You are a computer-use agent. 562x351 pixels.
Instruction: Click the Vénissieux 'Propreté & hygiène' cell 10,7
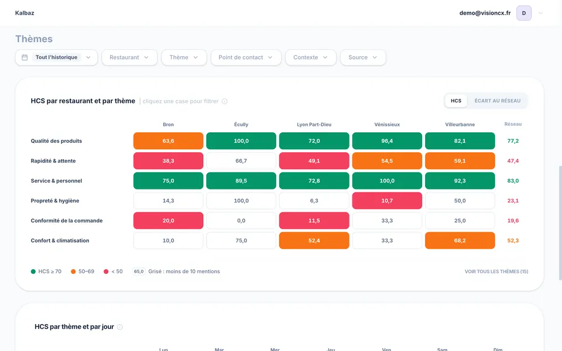387,201
